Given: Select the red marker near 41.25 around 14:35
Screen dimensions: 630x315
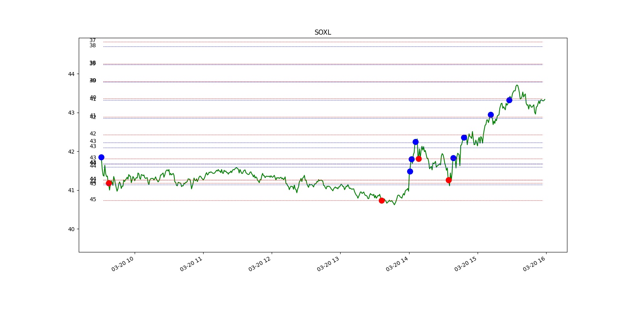Looking at the screenshot, I should (448, 180).
